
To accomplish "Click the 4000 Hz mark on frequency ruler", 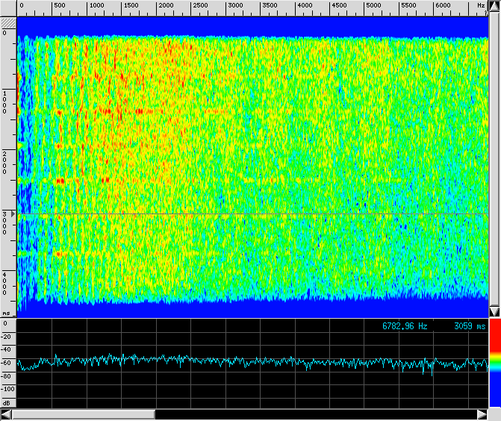I will pyautogui.click(x=305, y=6).
